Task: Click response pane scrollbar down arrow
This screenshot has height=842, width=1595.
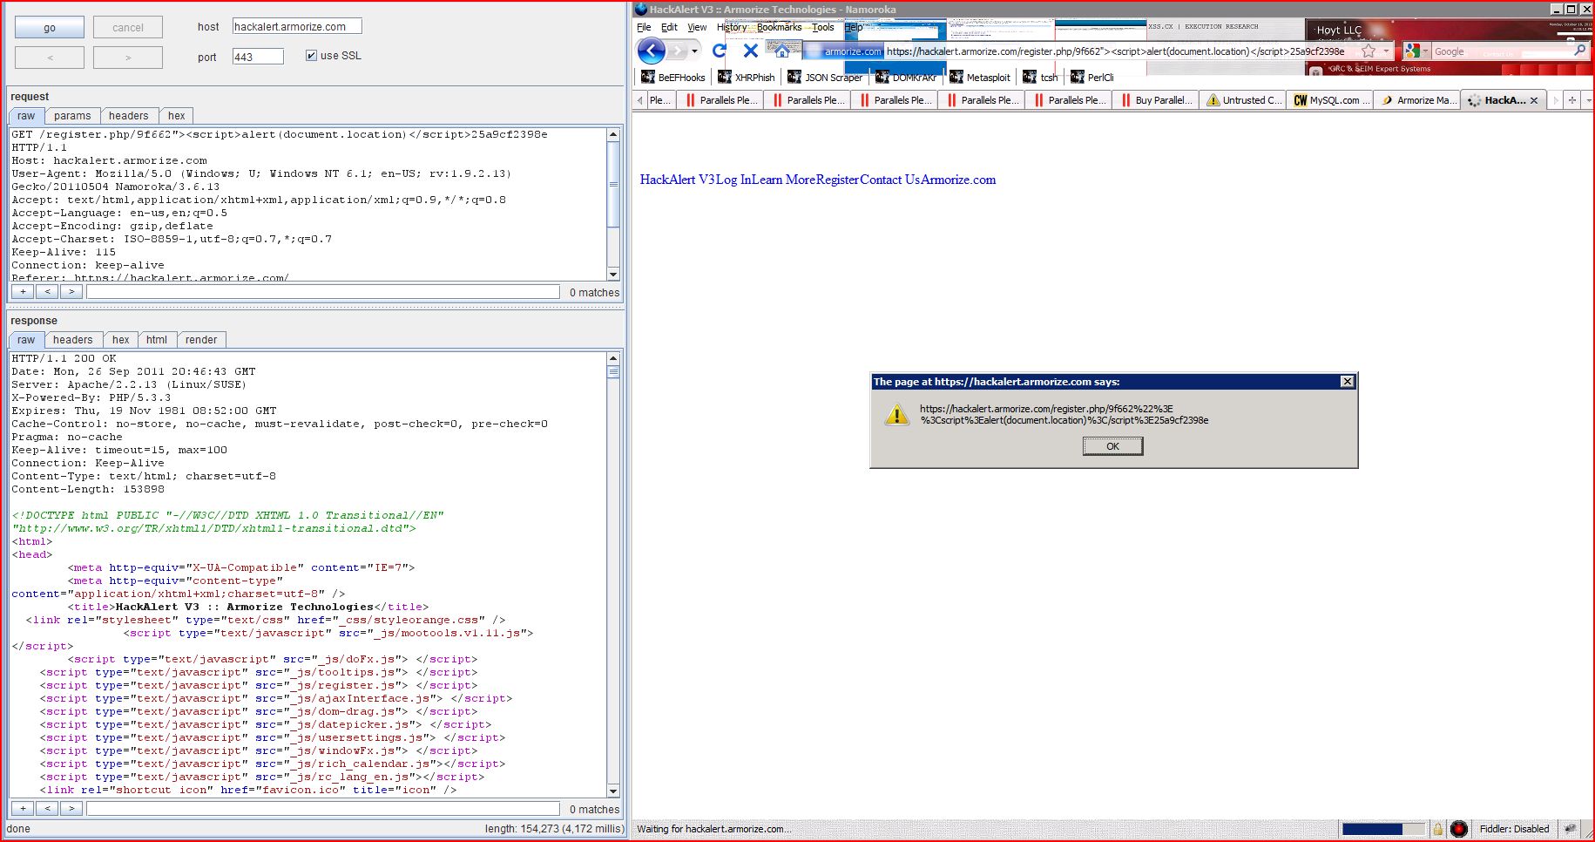Action: click(613, 791)
